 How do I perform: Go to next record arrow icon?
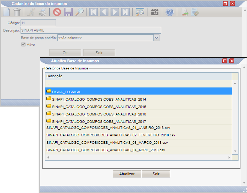click(x=115, y=12)
